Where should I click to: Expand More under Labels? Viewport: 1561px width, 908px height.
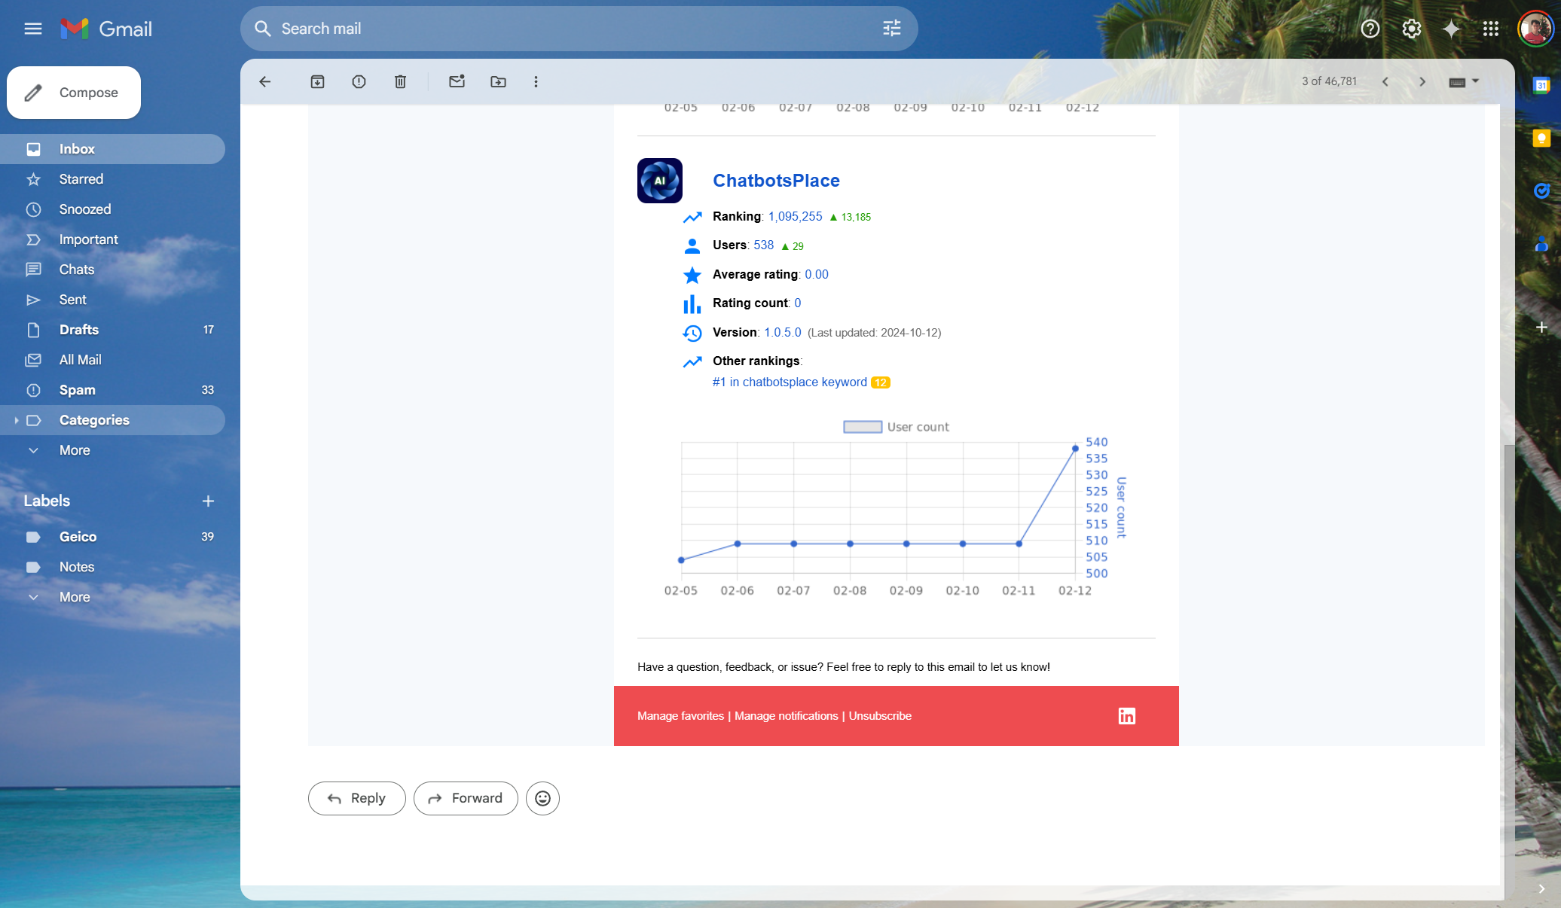click(x=75, y=597)
